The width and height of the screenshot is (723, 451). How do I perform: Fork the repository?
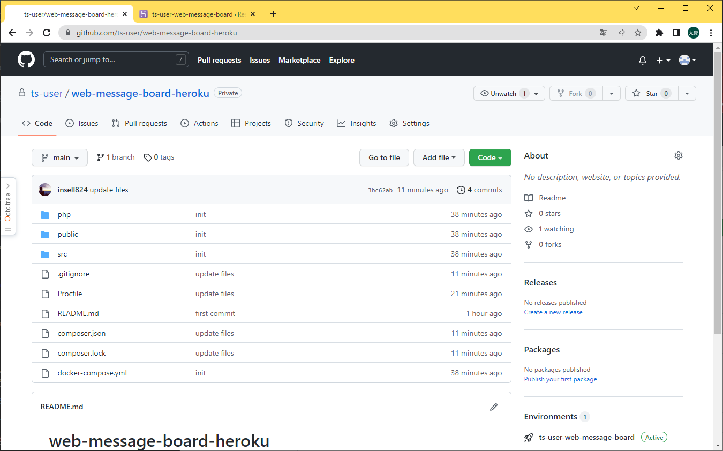tap(576, 93)
